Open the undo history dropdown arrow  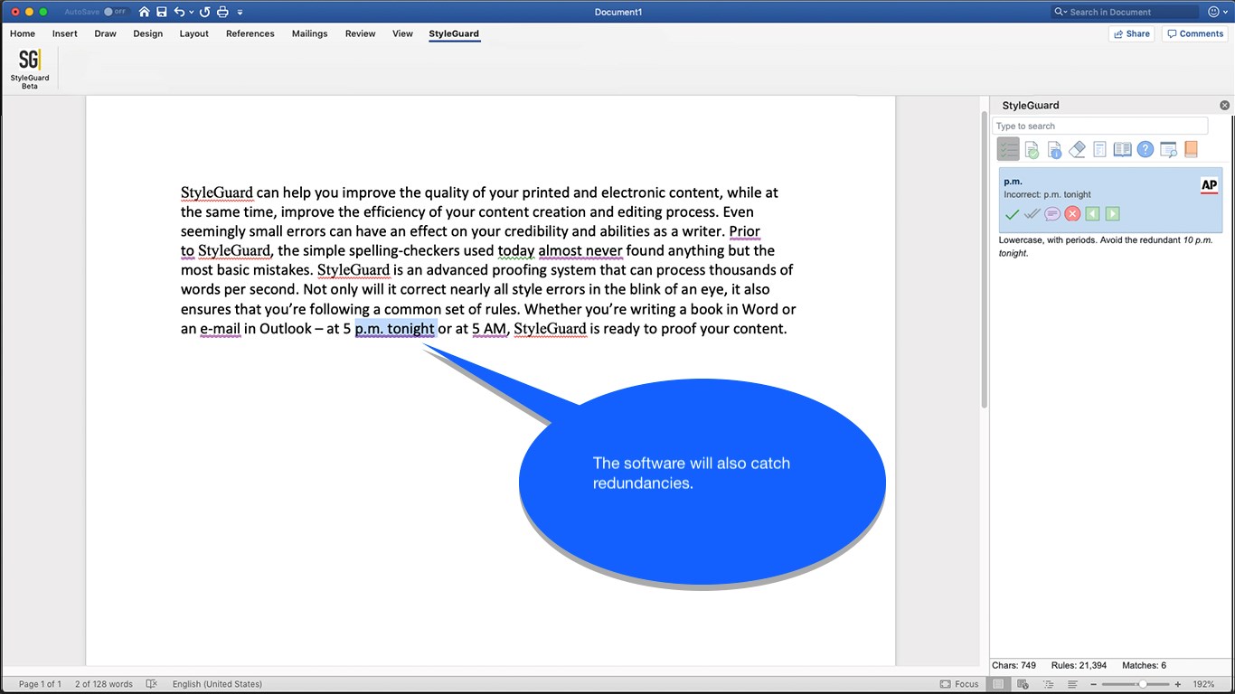tap(191, 13)
